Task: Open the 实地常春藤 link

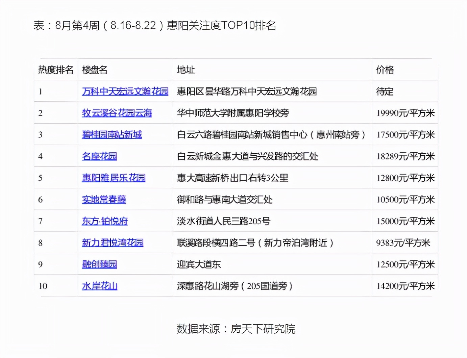Action: pos(104,199)
